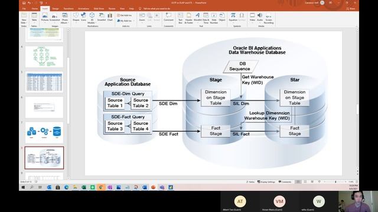Switch to the Home tab
Screen dimensions: 378x212
(x=34, y=9)
